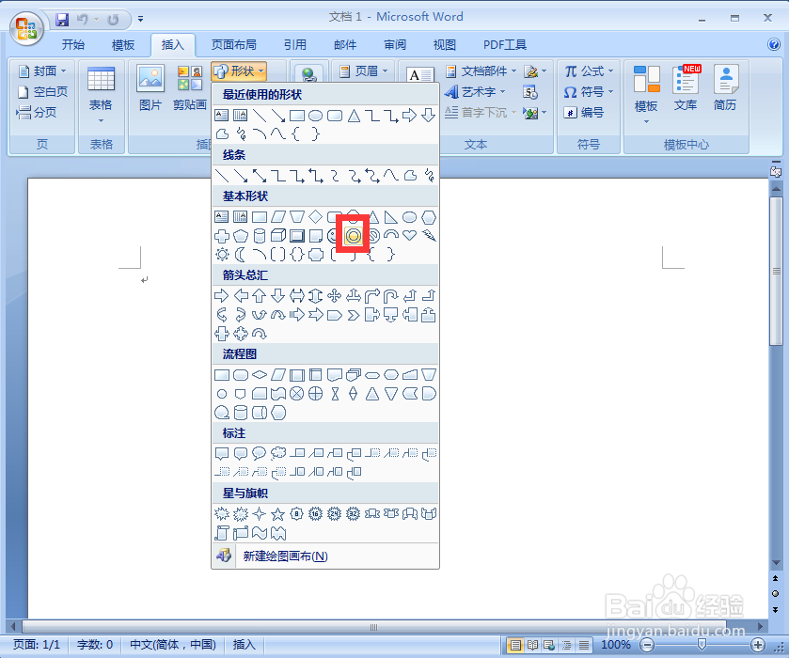Select the donut shape in Basic Shapes
The height and width of the screenshot is (658, 789).
coord(354,235)
